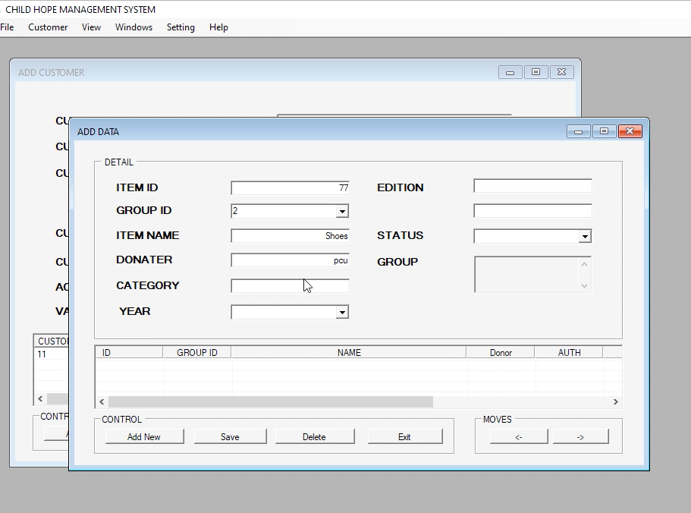This screenshot has height=513, width=691.
Task: Open the Setting menu
Action: click(181, 27)
